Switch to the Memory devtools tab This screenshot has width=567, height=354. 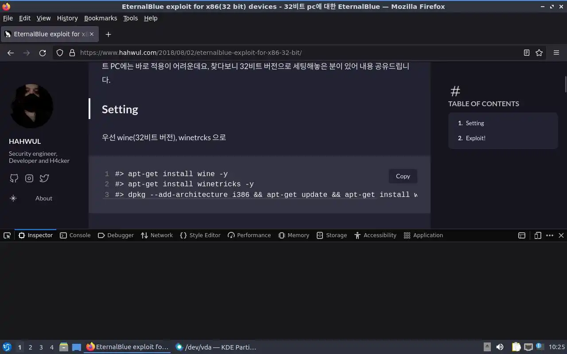click(294, 235)
